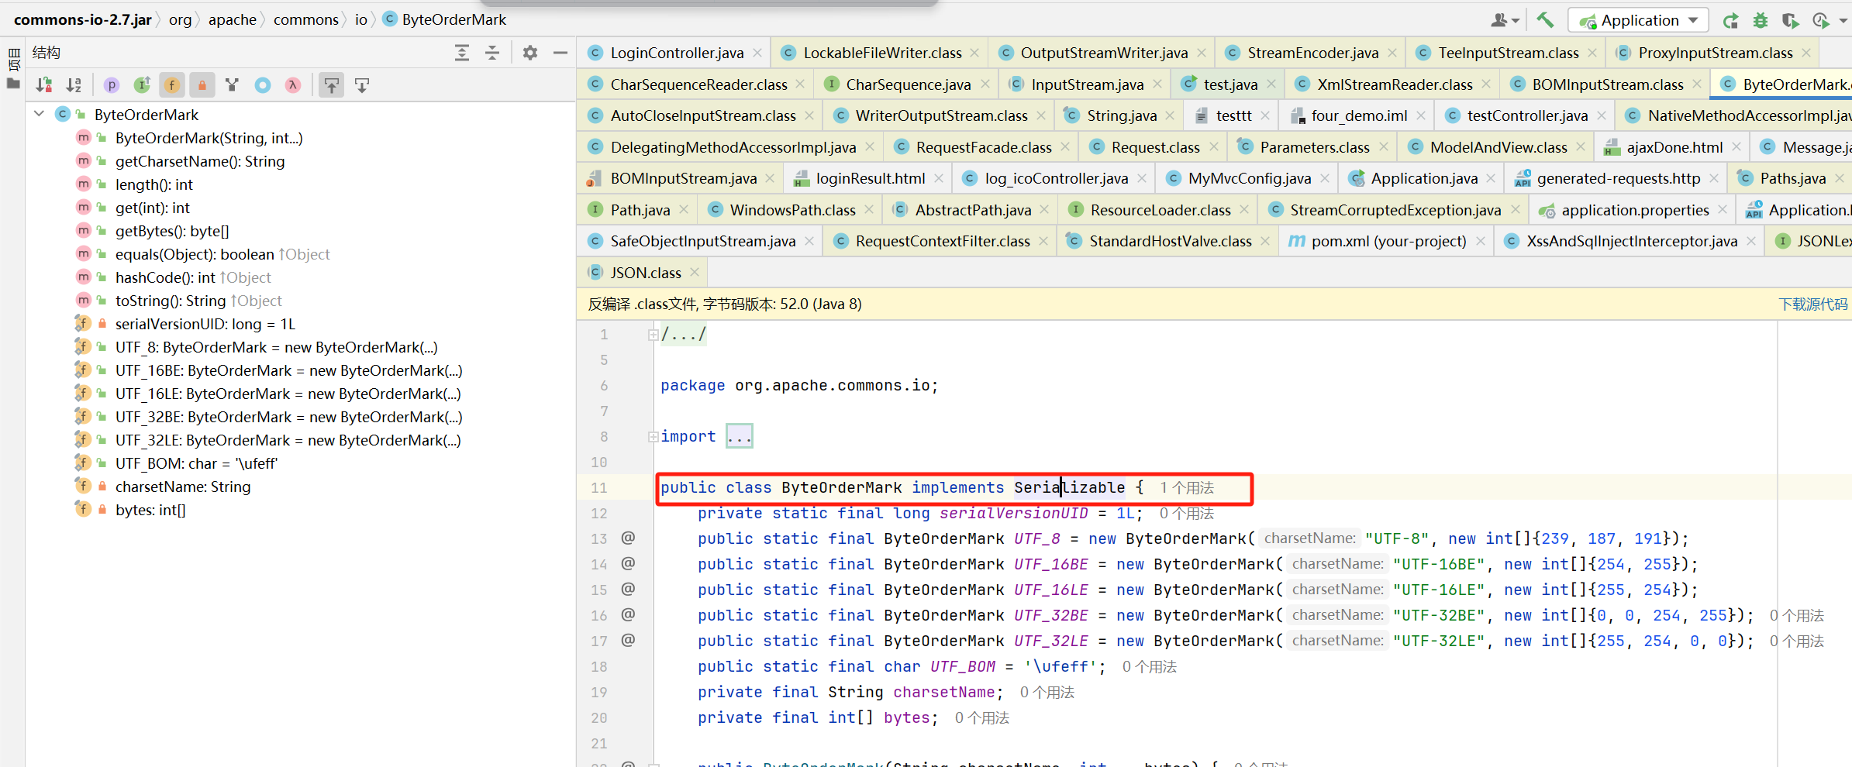
Task: Close the JSON.class tab
Action: tap(695, 272)
